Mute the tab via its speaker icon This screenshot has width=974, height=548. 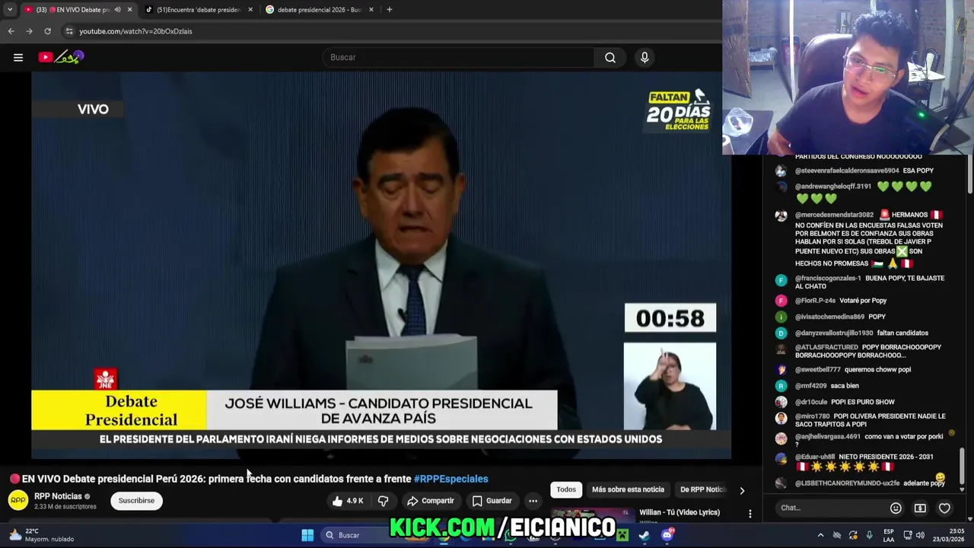(117, 9)
